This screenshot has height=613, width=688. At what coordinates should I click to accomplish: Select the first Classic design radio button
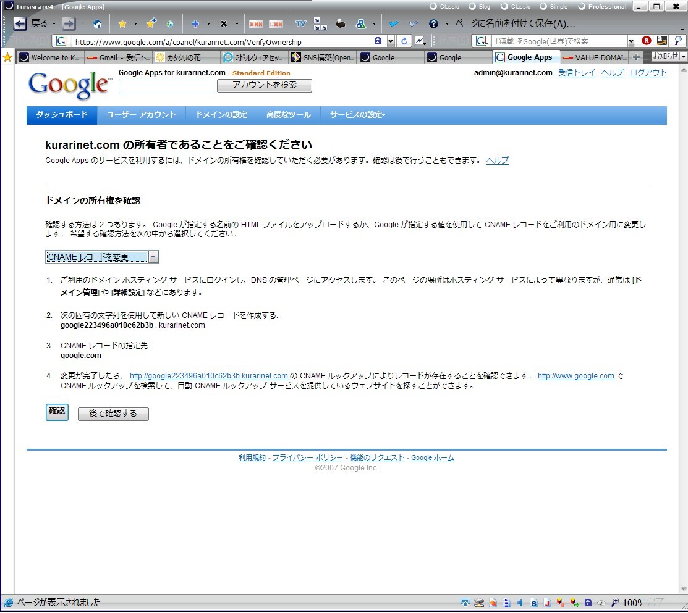433,7
